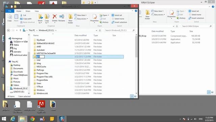Click Select none in Windows8_OS ribbon
Image resolution: width=216 pixels, height=122 pixels.
tap(118, 19)
